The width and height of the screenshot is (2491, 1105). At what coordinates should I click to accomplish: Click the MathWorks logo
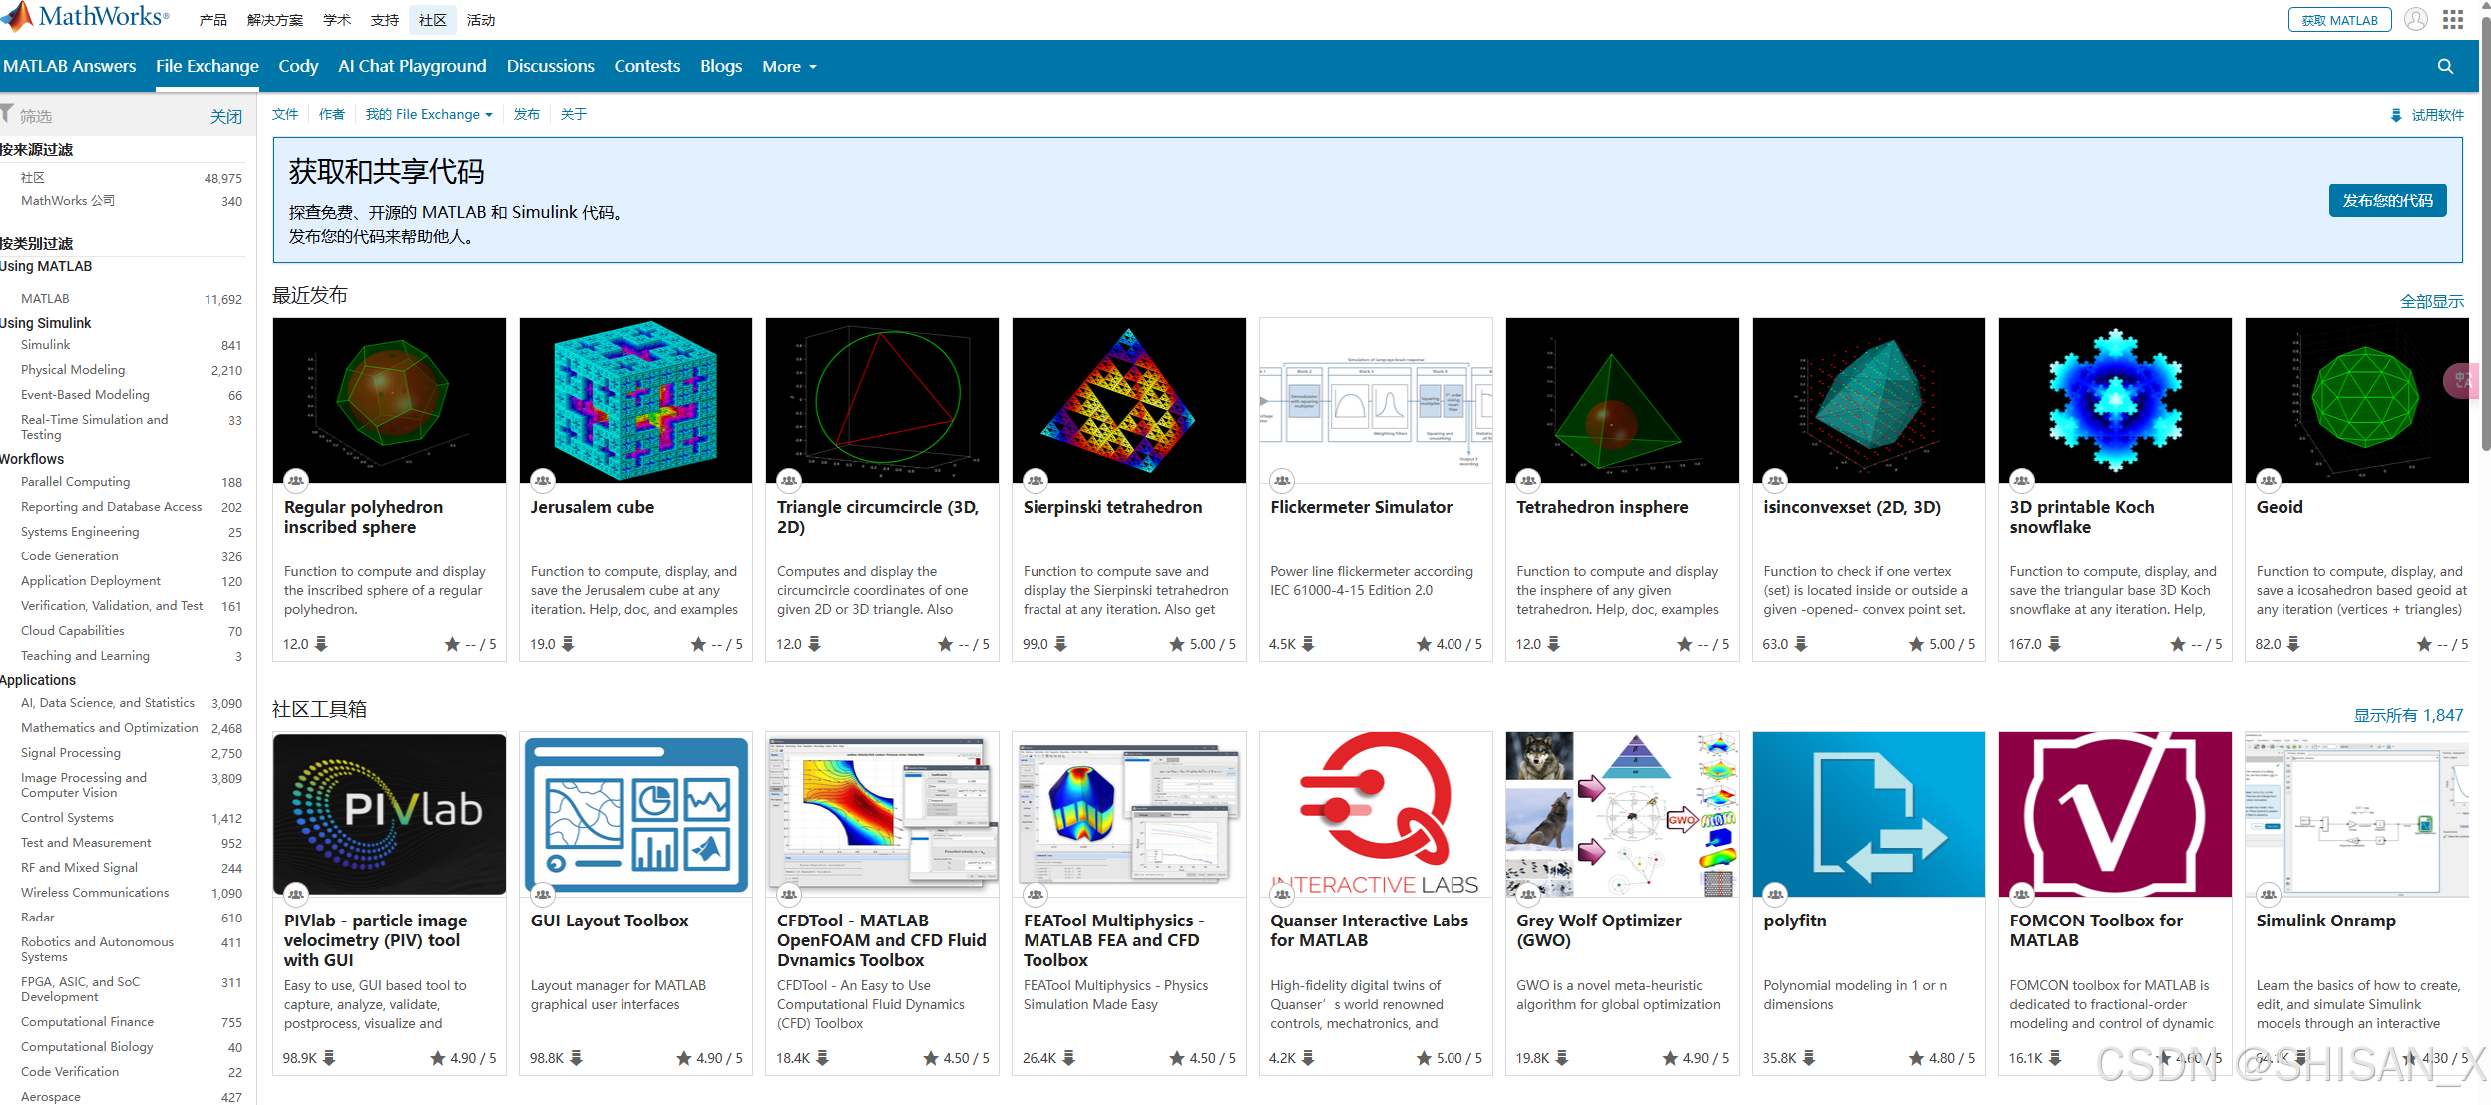(x=86, y=17)
